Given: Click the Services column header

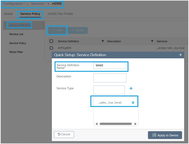Looking at the screenshot, I should [162, 41].
